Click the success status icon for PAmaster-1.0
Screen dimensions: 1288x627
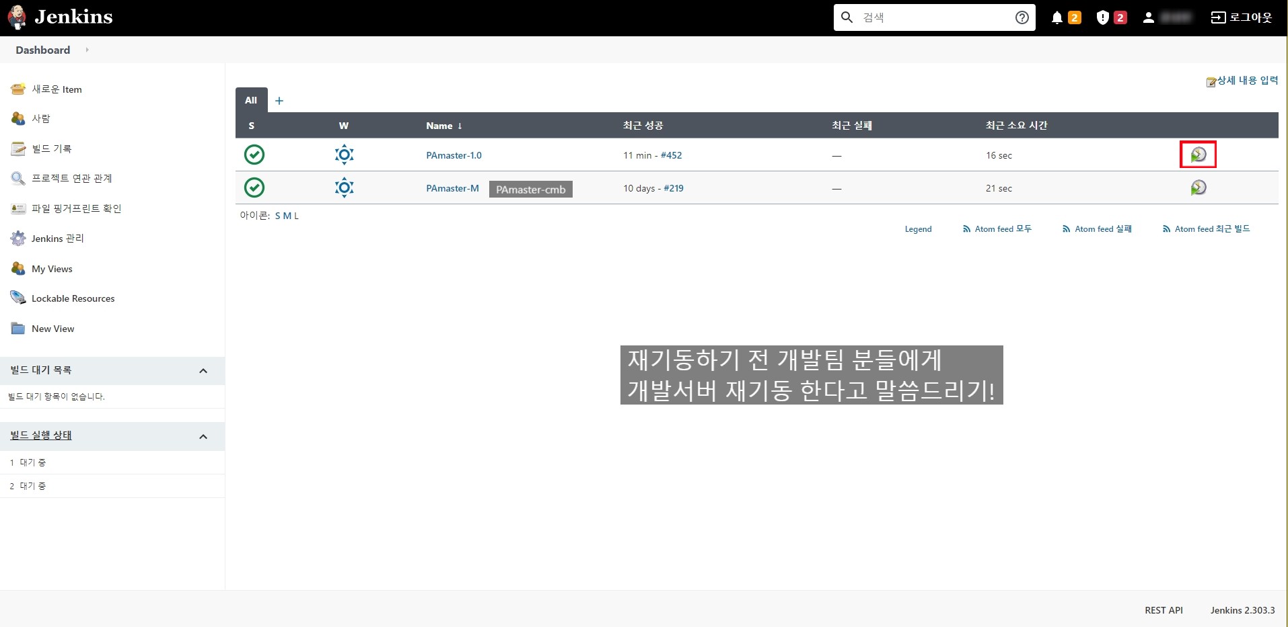[254, 155]
